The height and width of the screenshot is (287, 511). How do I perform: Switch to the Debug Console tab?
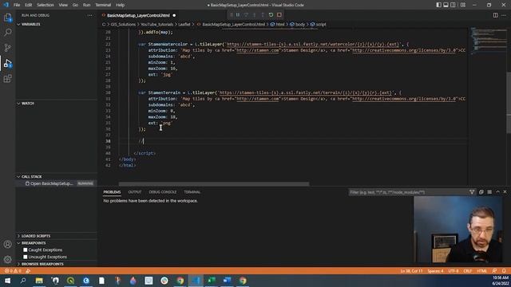tap(163, 192)
